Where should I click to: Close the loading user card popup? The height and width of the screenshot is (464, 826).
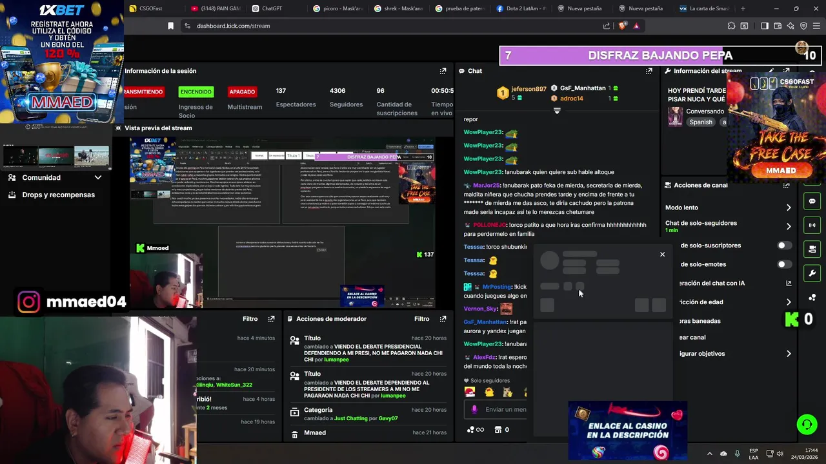click(x=662, y=255)
